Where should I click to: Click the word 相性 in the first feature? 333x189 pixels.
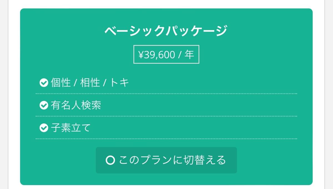[x=90, y=83]
